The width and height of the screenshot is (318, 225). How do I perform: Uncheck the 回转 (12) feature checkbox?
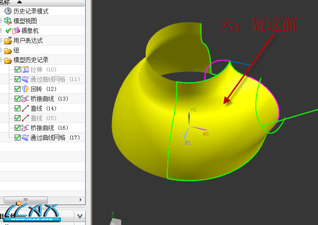pyautogui.click(x=18, y=89)
